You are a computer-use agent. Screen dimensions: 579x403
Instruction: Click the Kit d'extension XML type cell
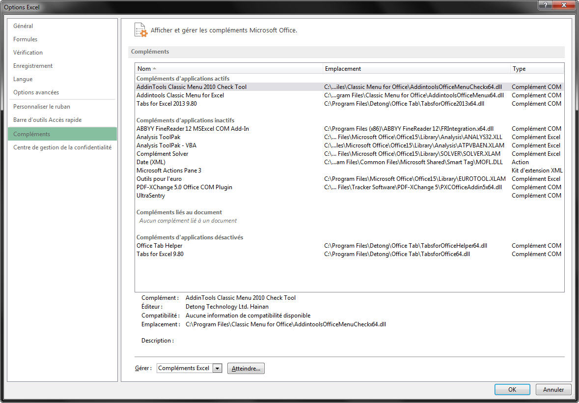pyautogui.click(x=537, y=170)
